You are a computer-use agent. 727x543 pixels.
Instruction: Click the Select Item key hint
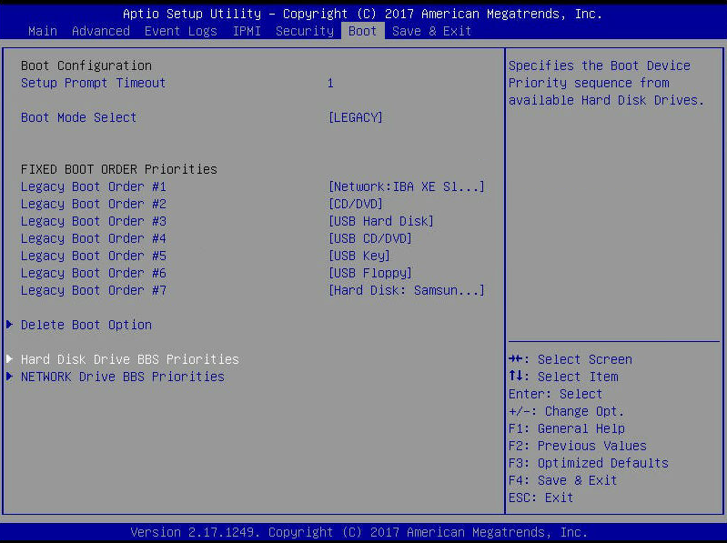[x=563, y=377]
